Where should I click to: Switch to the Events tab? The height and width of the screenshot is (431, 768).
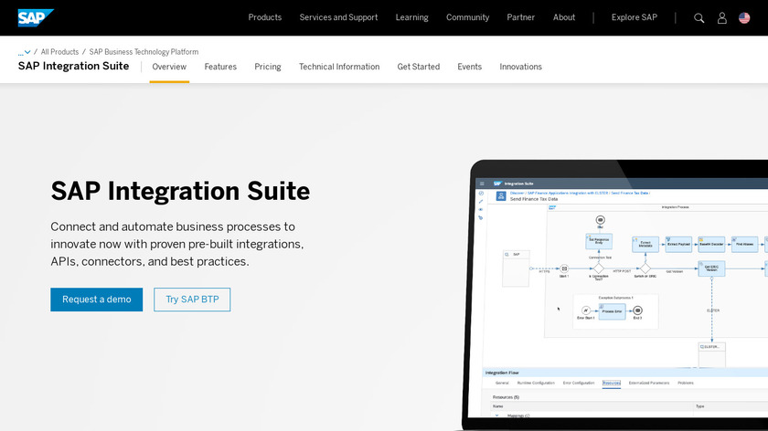click(470, 67)
